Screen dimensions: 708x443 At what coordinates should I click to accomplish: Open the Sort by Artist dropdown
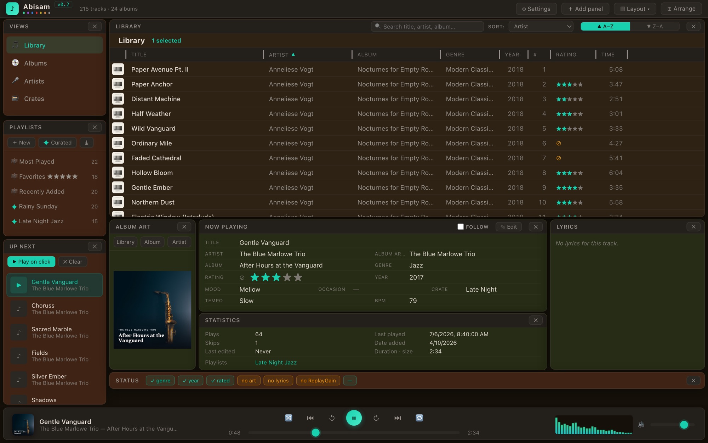click(541, 26)
